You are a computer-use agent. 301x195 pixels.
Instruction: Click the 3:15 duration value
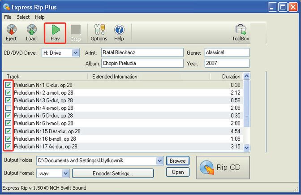point(236,147)
